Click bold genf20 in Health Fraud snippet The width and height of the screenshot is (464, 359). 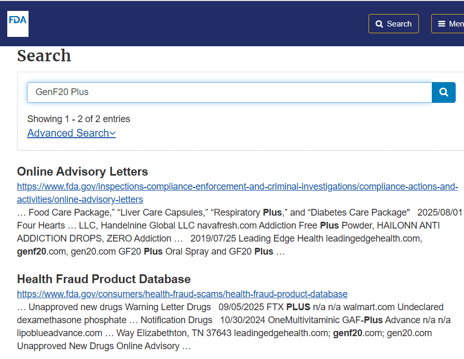[x=347, y=333]
